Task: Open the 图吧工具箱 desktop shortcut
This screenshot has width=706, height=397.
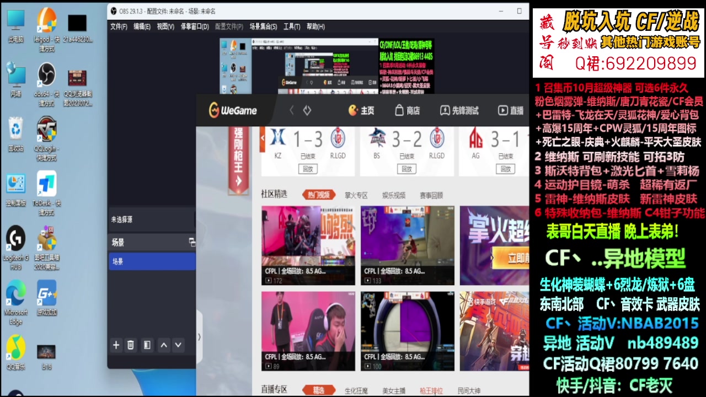Action: [46, 249]
